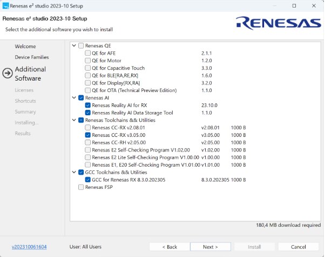Select Renesas CC-RH v2.05.00 checkbox
The width and height of the screenshot is (325, 257).
click(x=88, y=142)
